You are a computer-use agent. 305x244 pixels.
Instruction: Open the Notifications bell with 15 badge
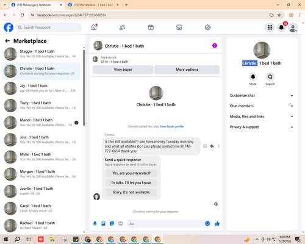tap(281, 27)
